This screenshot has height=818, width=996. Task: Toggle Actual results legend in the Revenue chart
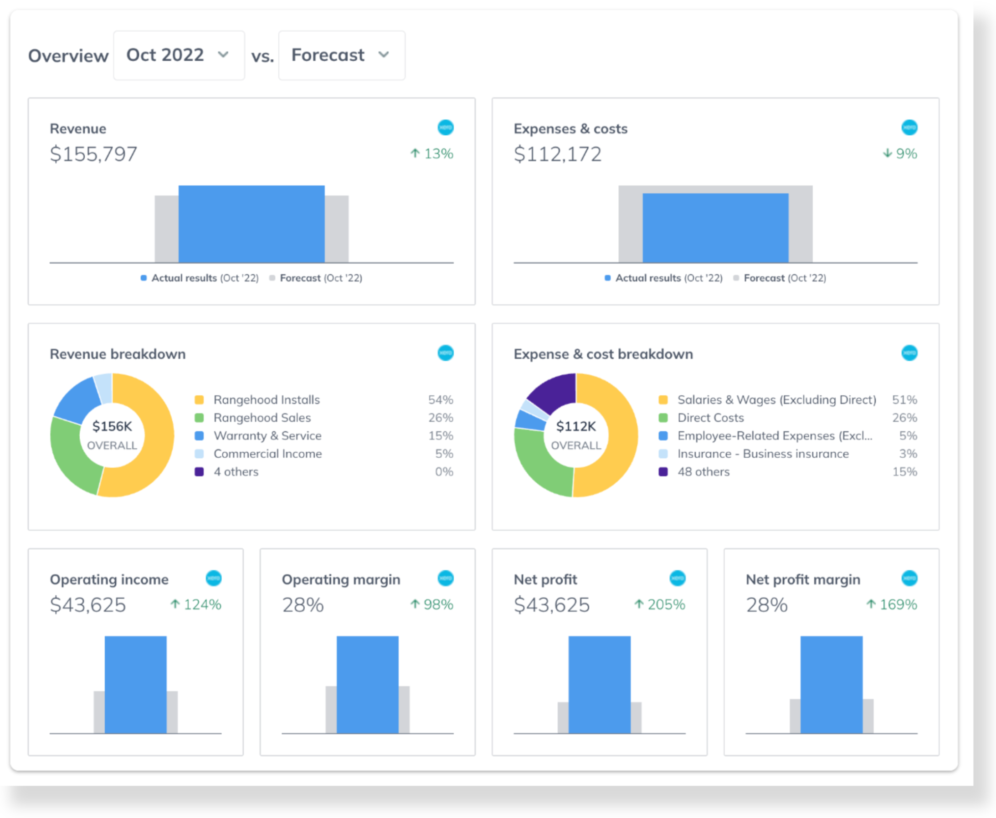(x=200, y=278)
